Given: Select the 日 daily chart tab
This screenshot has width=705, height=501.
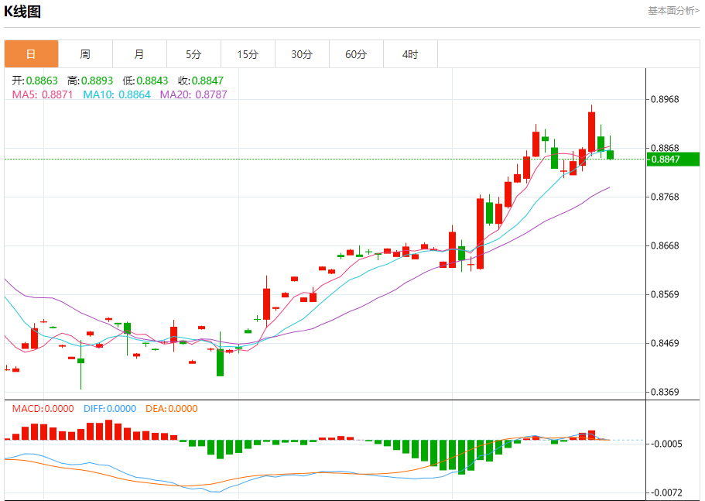Looking at the screenshot, I should 31,54.
